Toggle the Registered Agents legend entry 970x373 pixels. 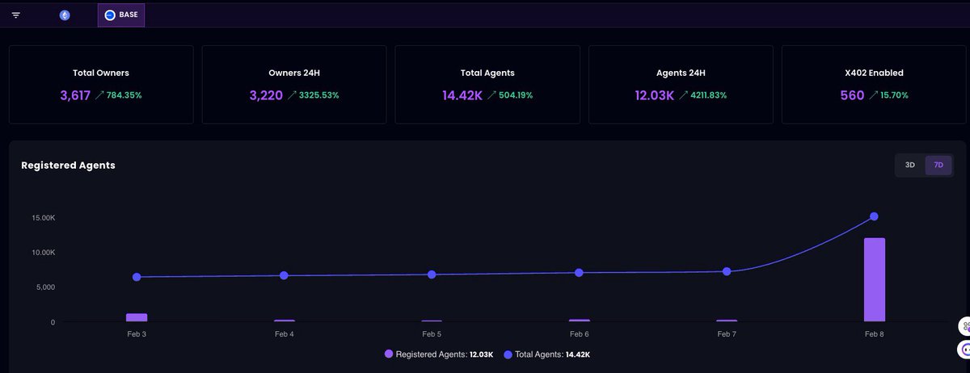tap(440, 354)
